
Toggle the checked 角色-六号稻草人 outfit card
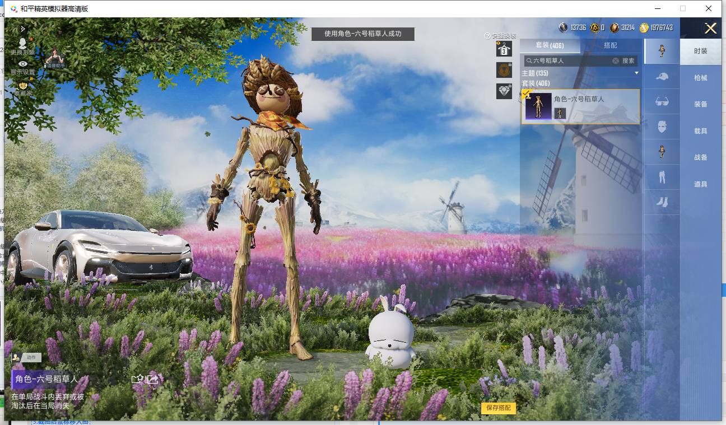[580, 106]
